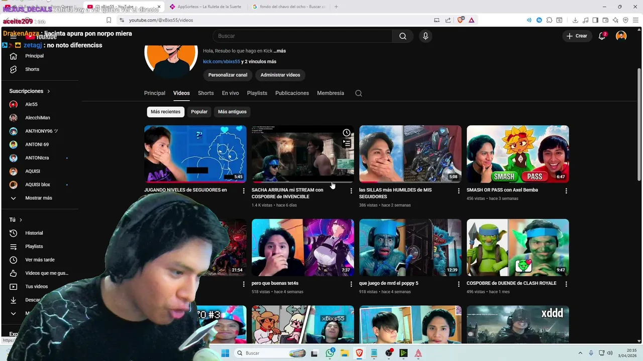Click the YouTube search magnifier button

coord(403,36)
